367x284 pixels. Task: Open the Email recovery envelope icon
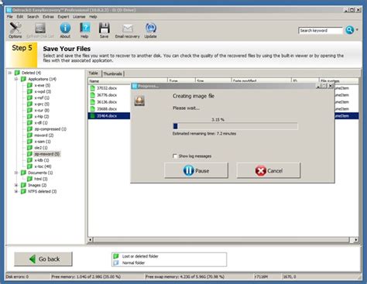pos(127,29)
